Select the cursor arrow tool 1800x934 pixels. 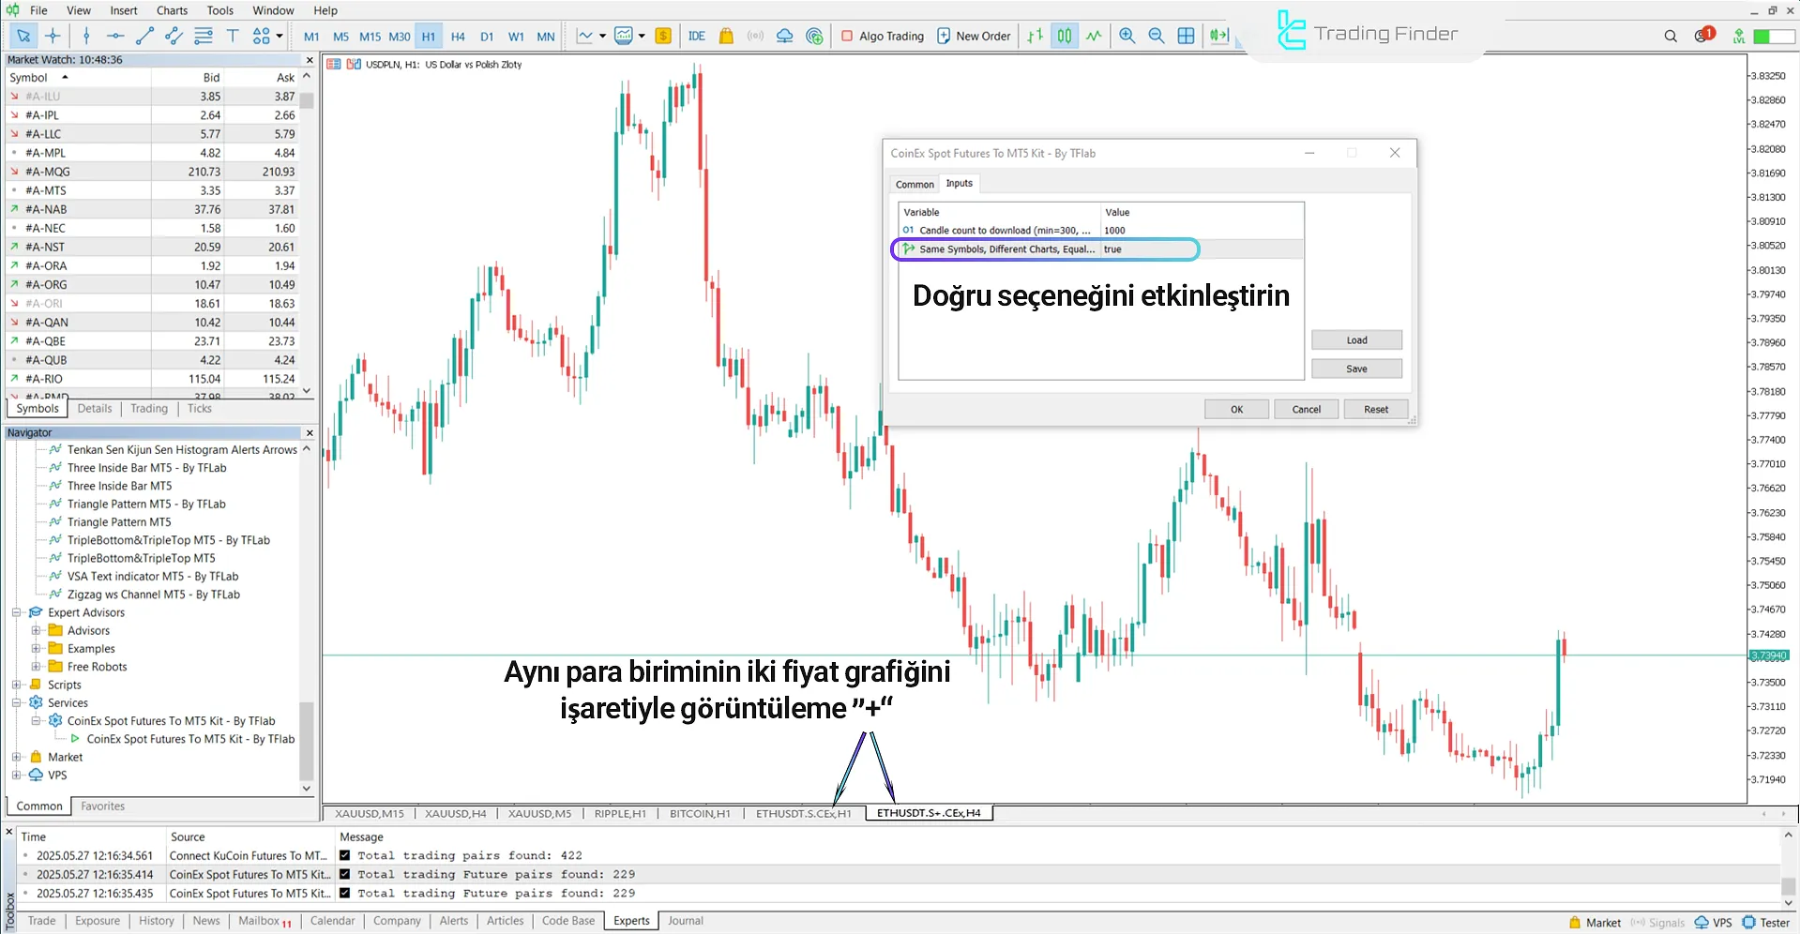coord(23,36)
